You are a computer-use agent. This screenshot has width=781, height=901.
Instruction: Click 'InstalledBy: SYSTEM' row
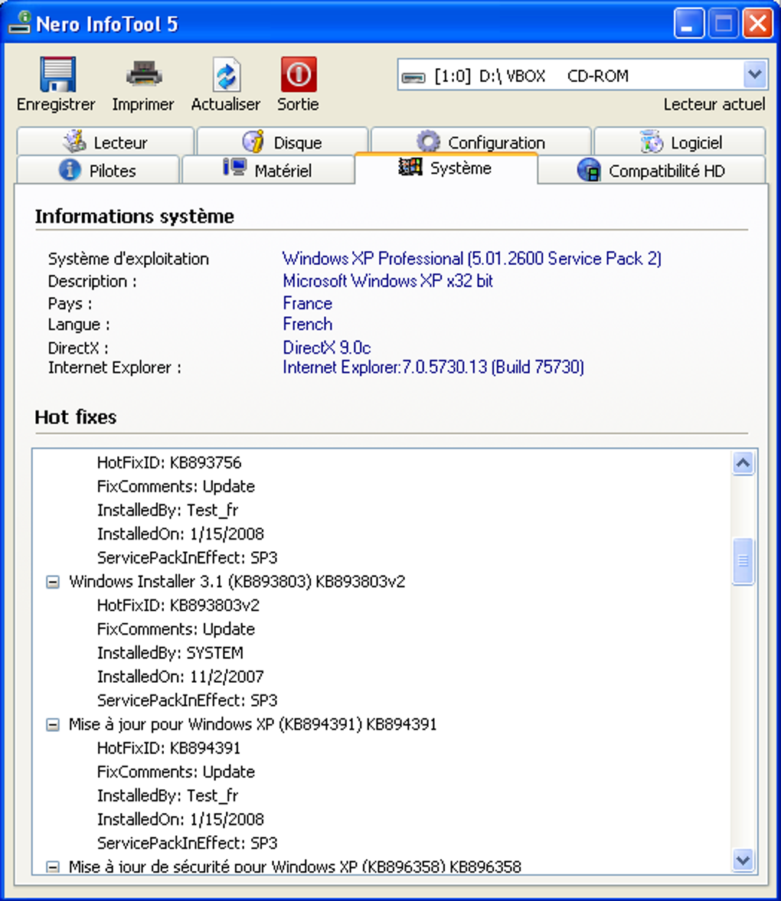coord(170,653)
